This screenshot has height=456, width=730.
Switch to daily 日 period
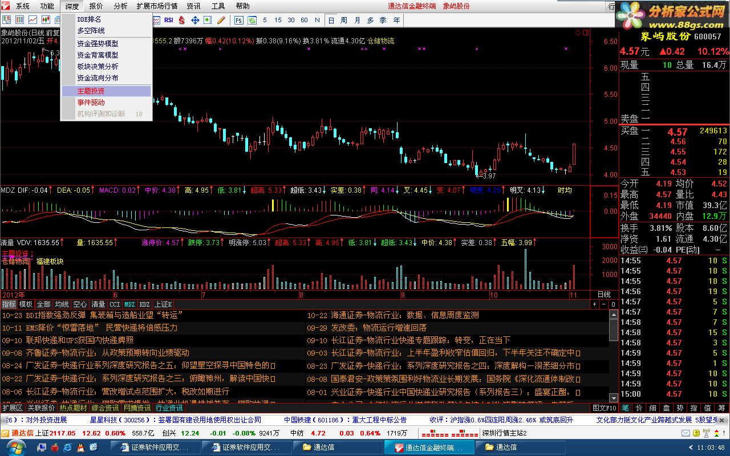[x=331, y=20]
